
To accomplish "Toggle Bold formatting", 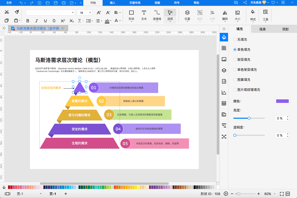I will pos(28,21).
